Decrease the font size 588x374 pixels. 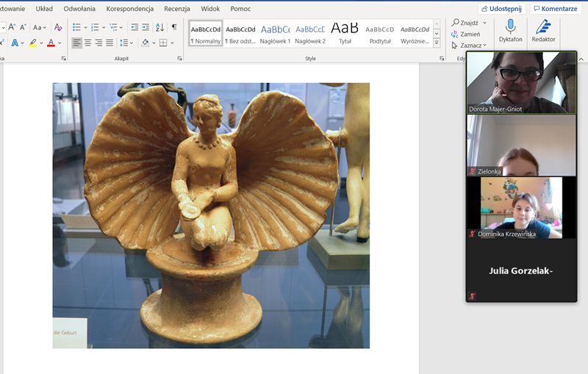pos(24,27)
